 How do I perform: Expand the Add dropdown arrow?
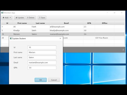[x=10, y=18]
